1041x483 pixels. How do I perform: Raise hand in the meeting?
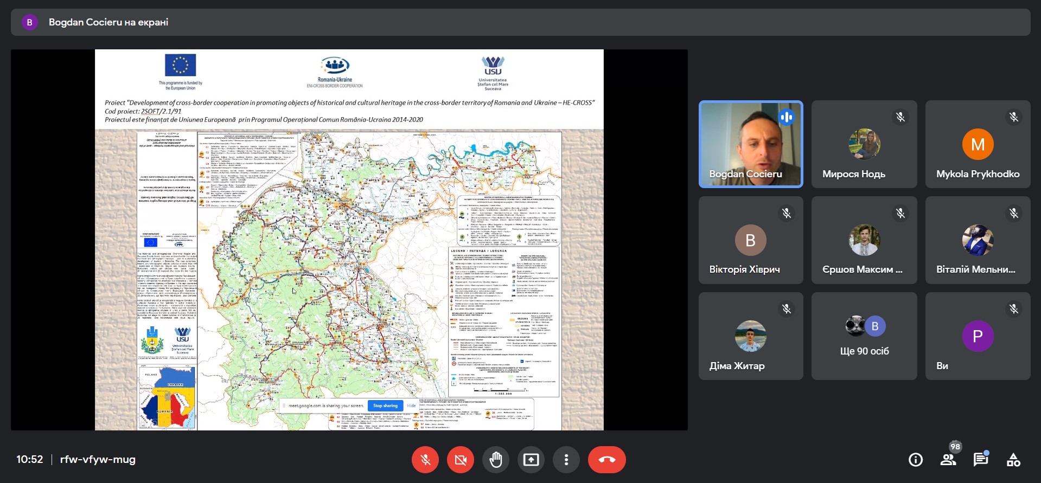[x=496, y=460]
